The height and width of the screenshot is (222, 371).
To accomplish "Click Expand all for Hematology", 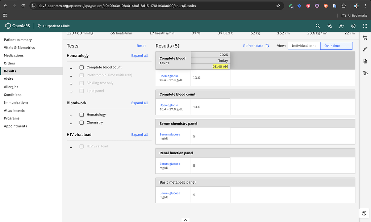I will pos(139,55).
